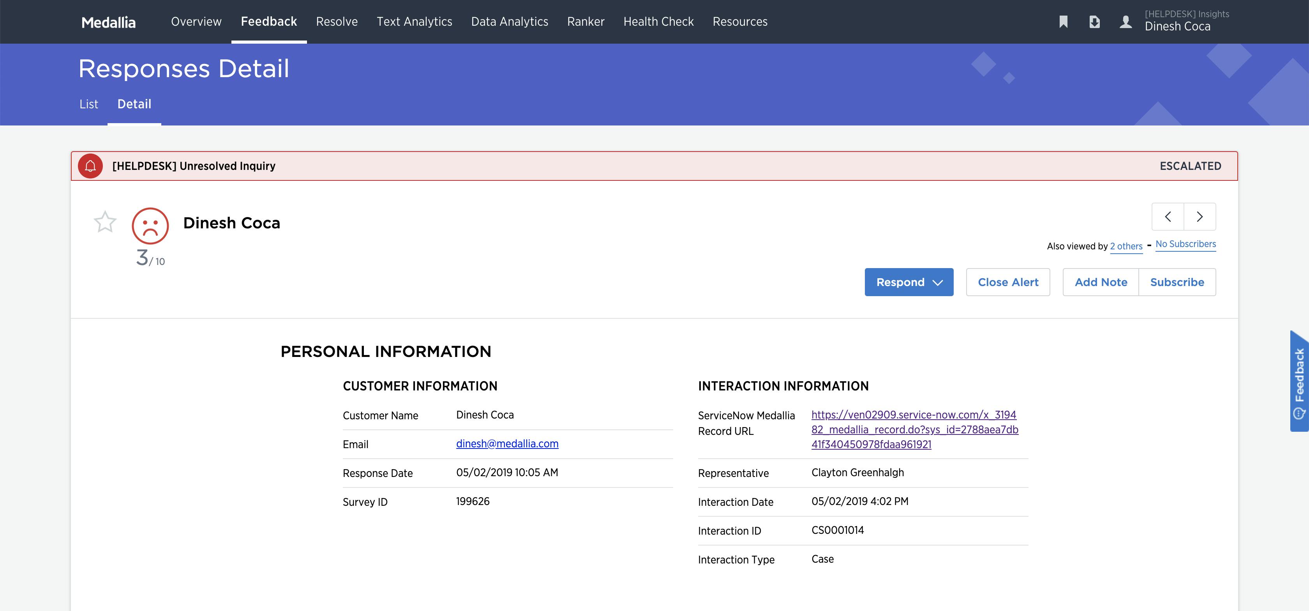Click the download icon in header
The width and height of the screenshot is (1309, 611).
1094,22
